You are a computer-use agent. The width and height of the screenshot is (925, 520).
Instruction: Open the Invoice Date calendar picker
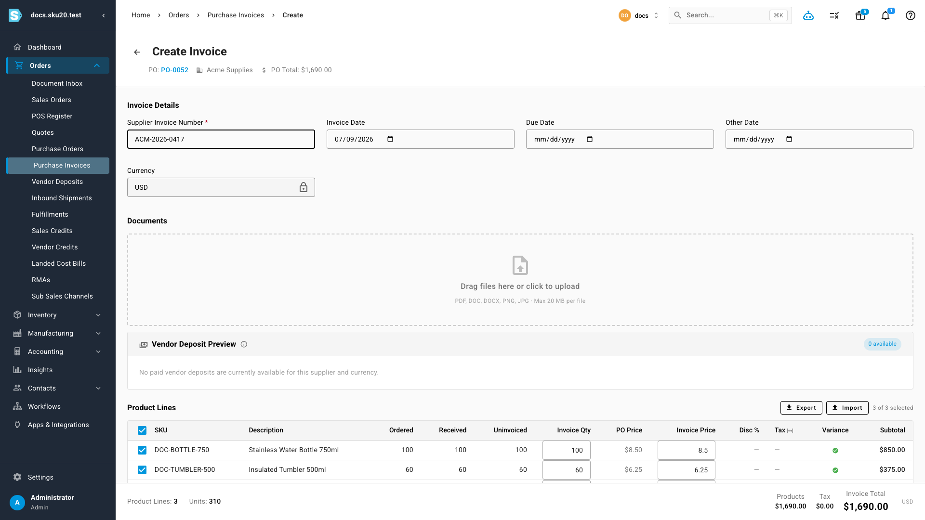tap(390, 139)
